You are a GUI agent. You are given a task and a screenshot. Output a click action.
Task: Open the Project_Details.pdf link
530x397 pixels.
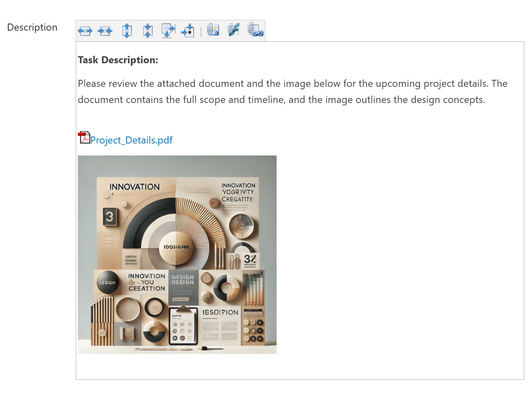click(x=131, y=140)
